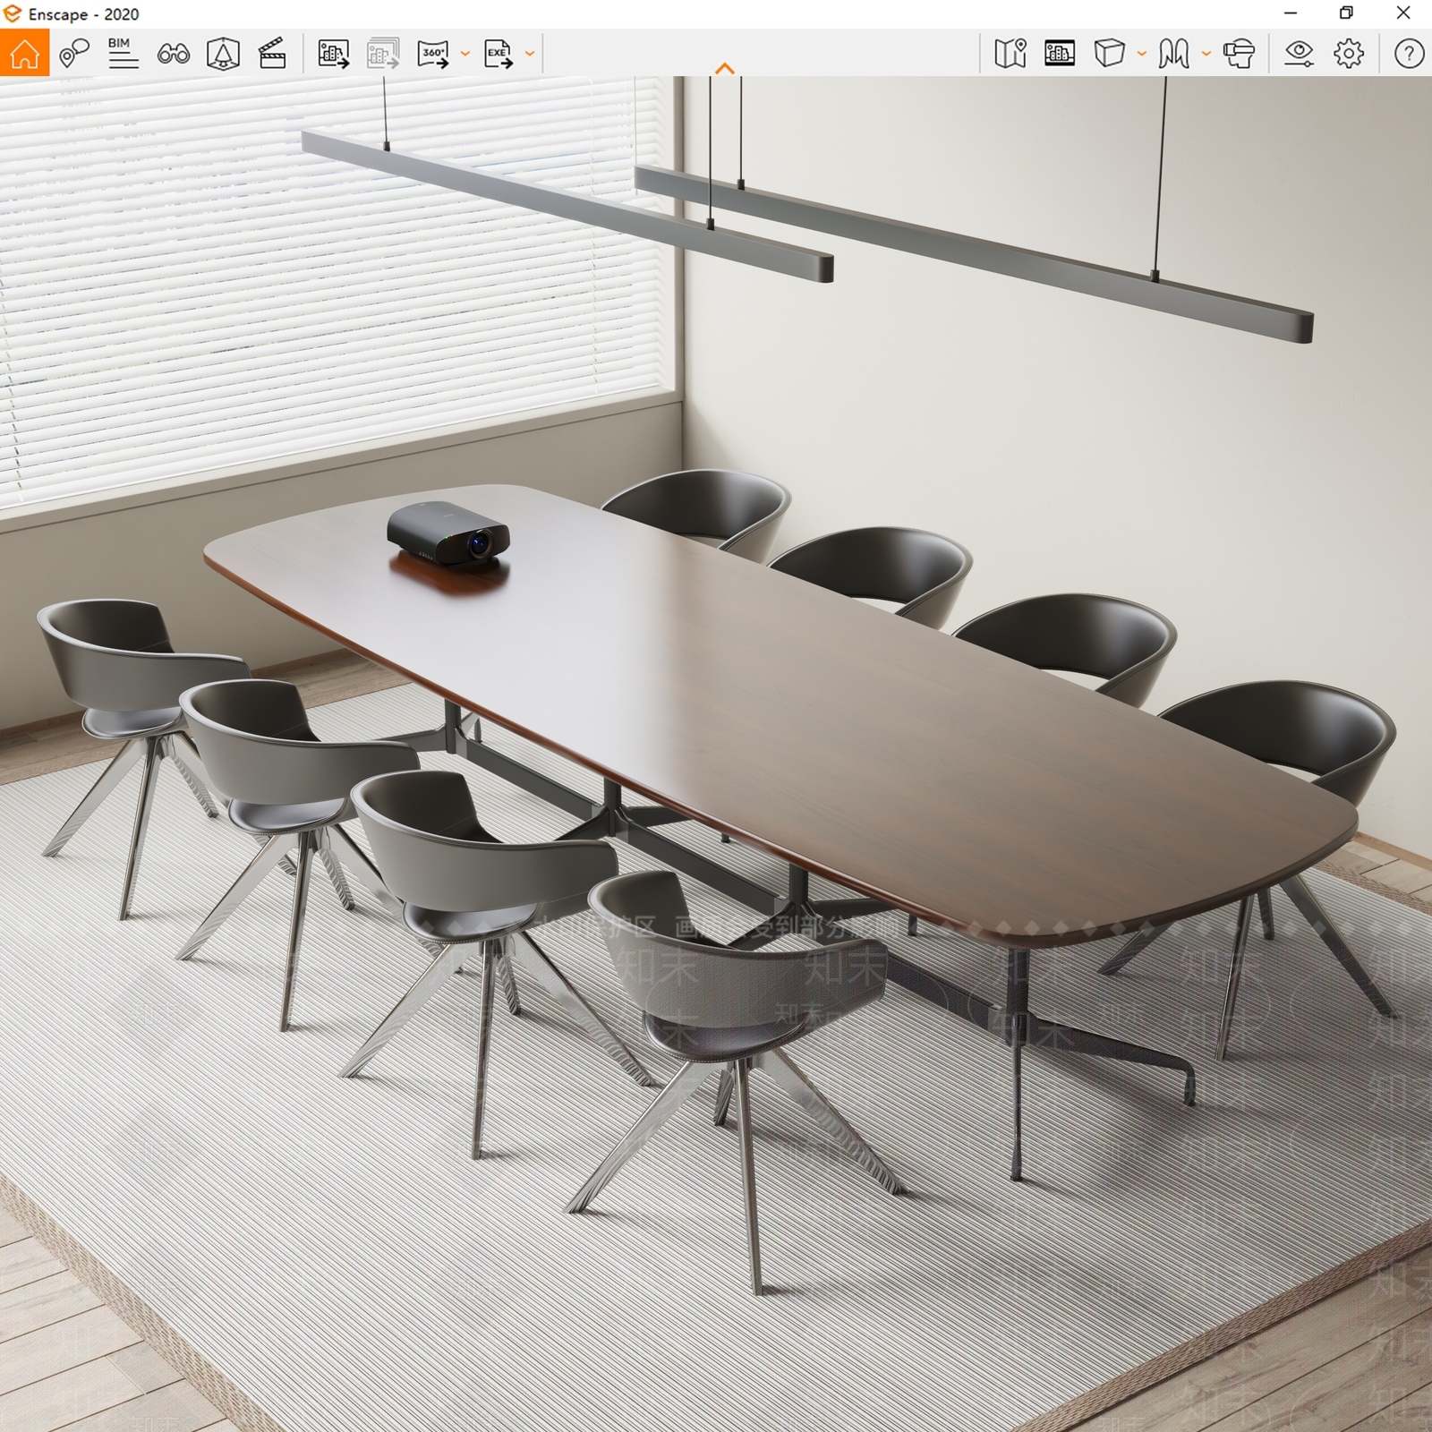Open general settings gear
The height and width of the screenshot is (1432, 1432).
click(x=1349, y=54)
